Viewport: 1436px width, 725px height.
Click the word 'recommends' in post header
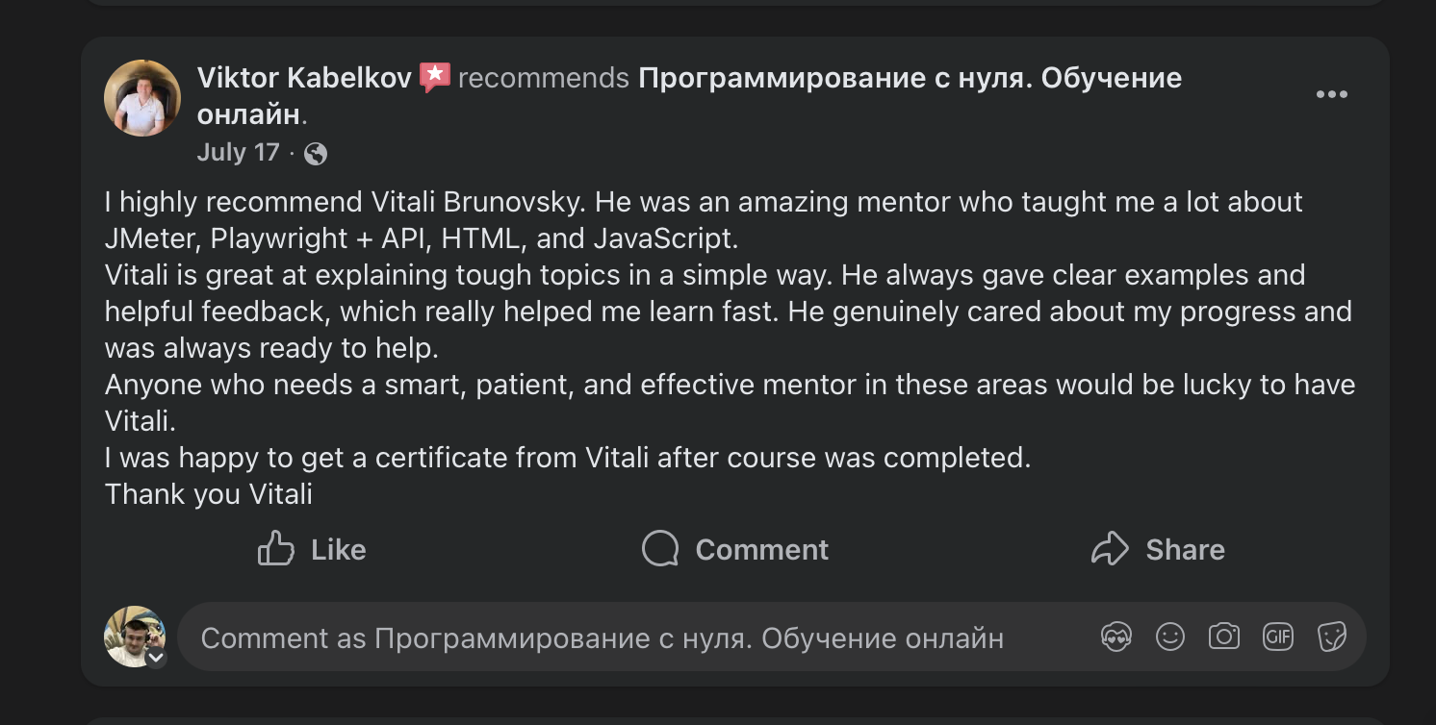tap(544, 78)
